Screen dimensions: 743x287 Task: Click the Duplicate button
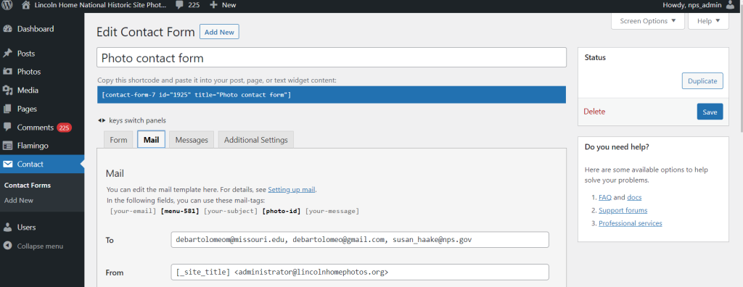click(702, 80)
